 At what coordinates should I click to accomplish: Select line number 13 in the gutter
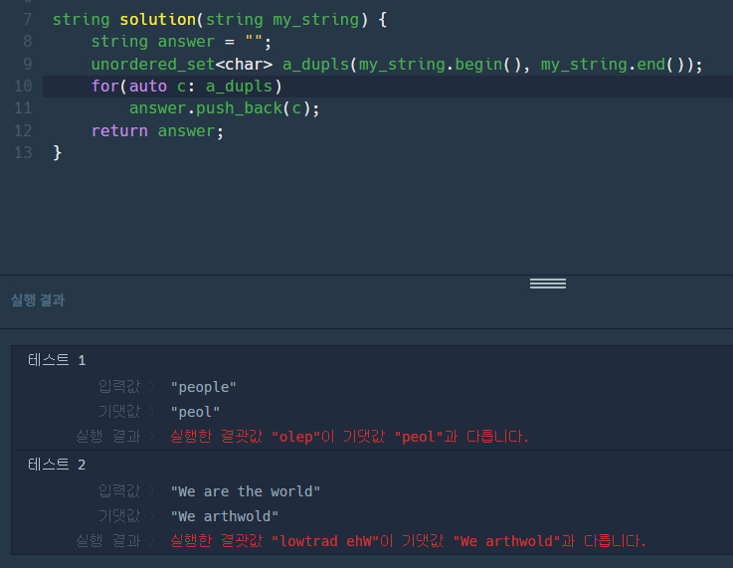[23, 153]
